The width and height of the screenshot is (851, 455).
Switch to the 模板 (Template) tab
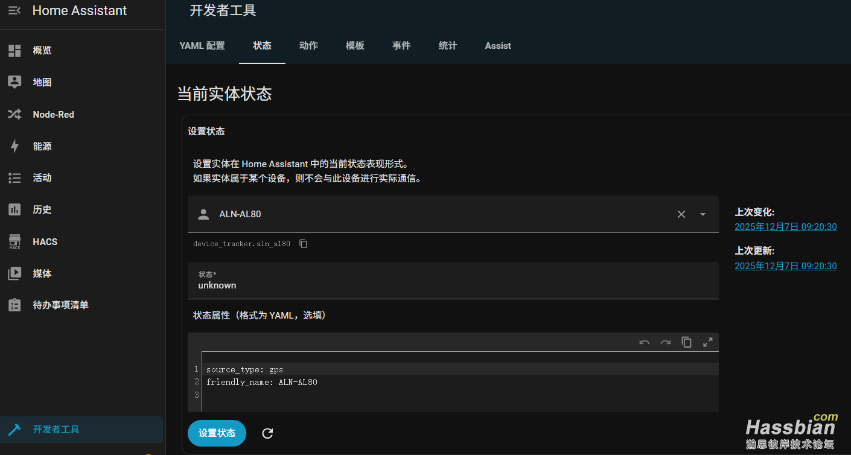[355, 46]
